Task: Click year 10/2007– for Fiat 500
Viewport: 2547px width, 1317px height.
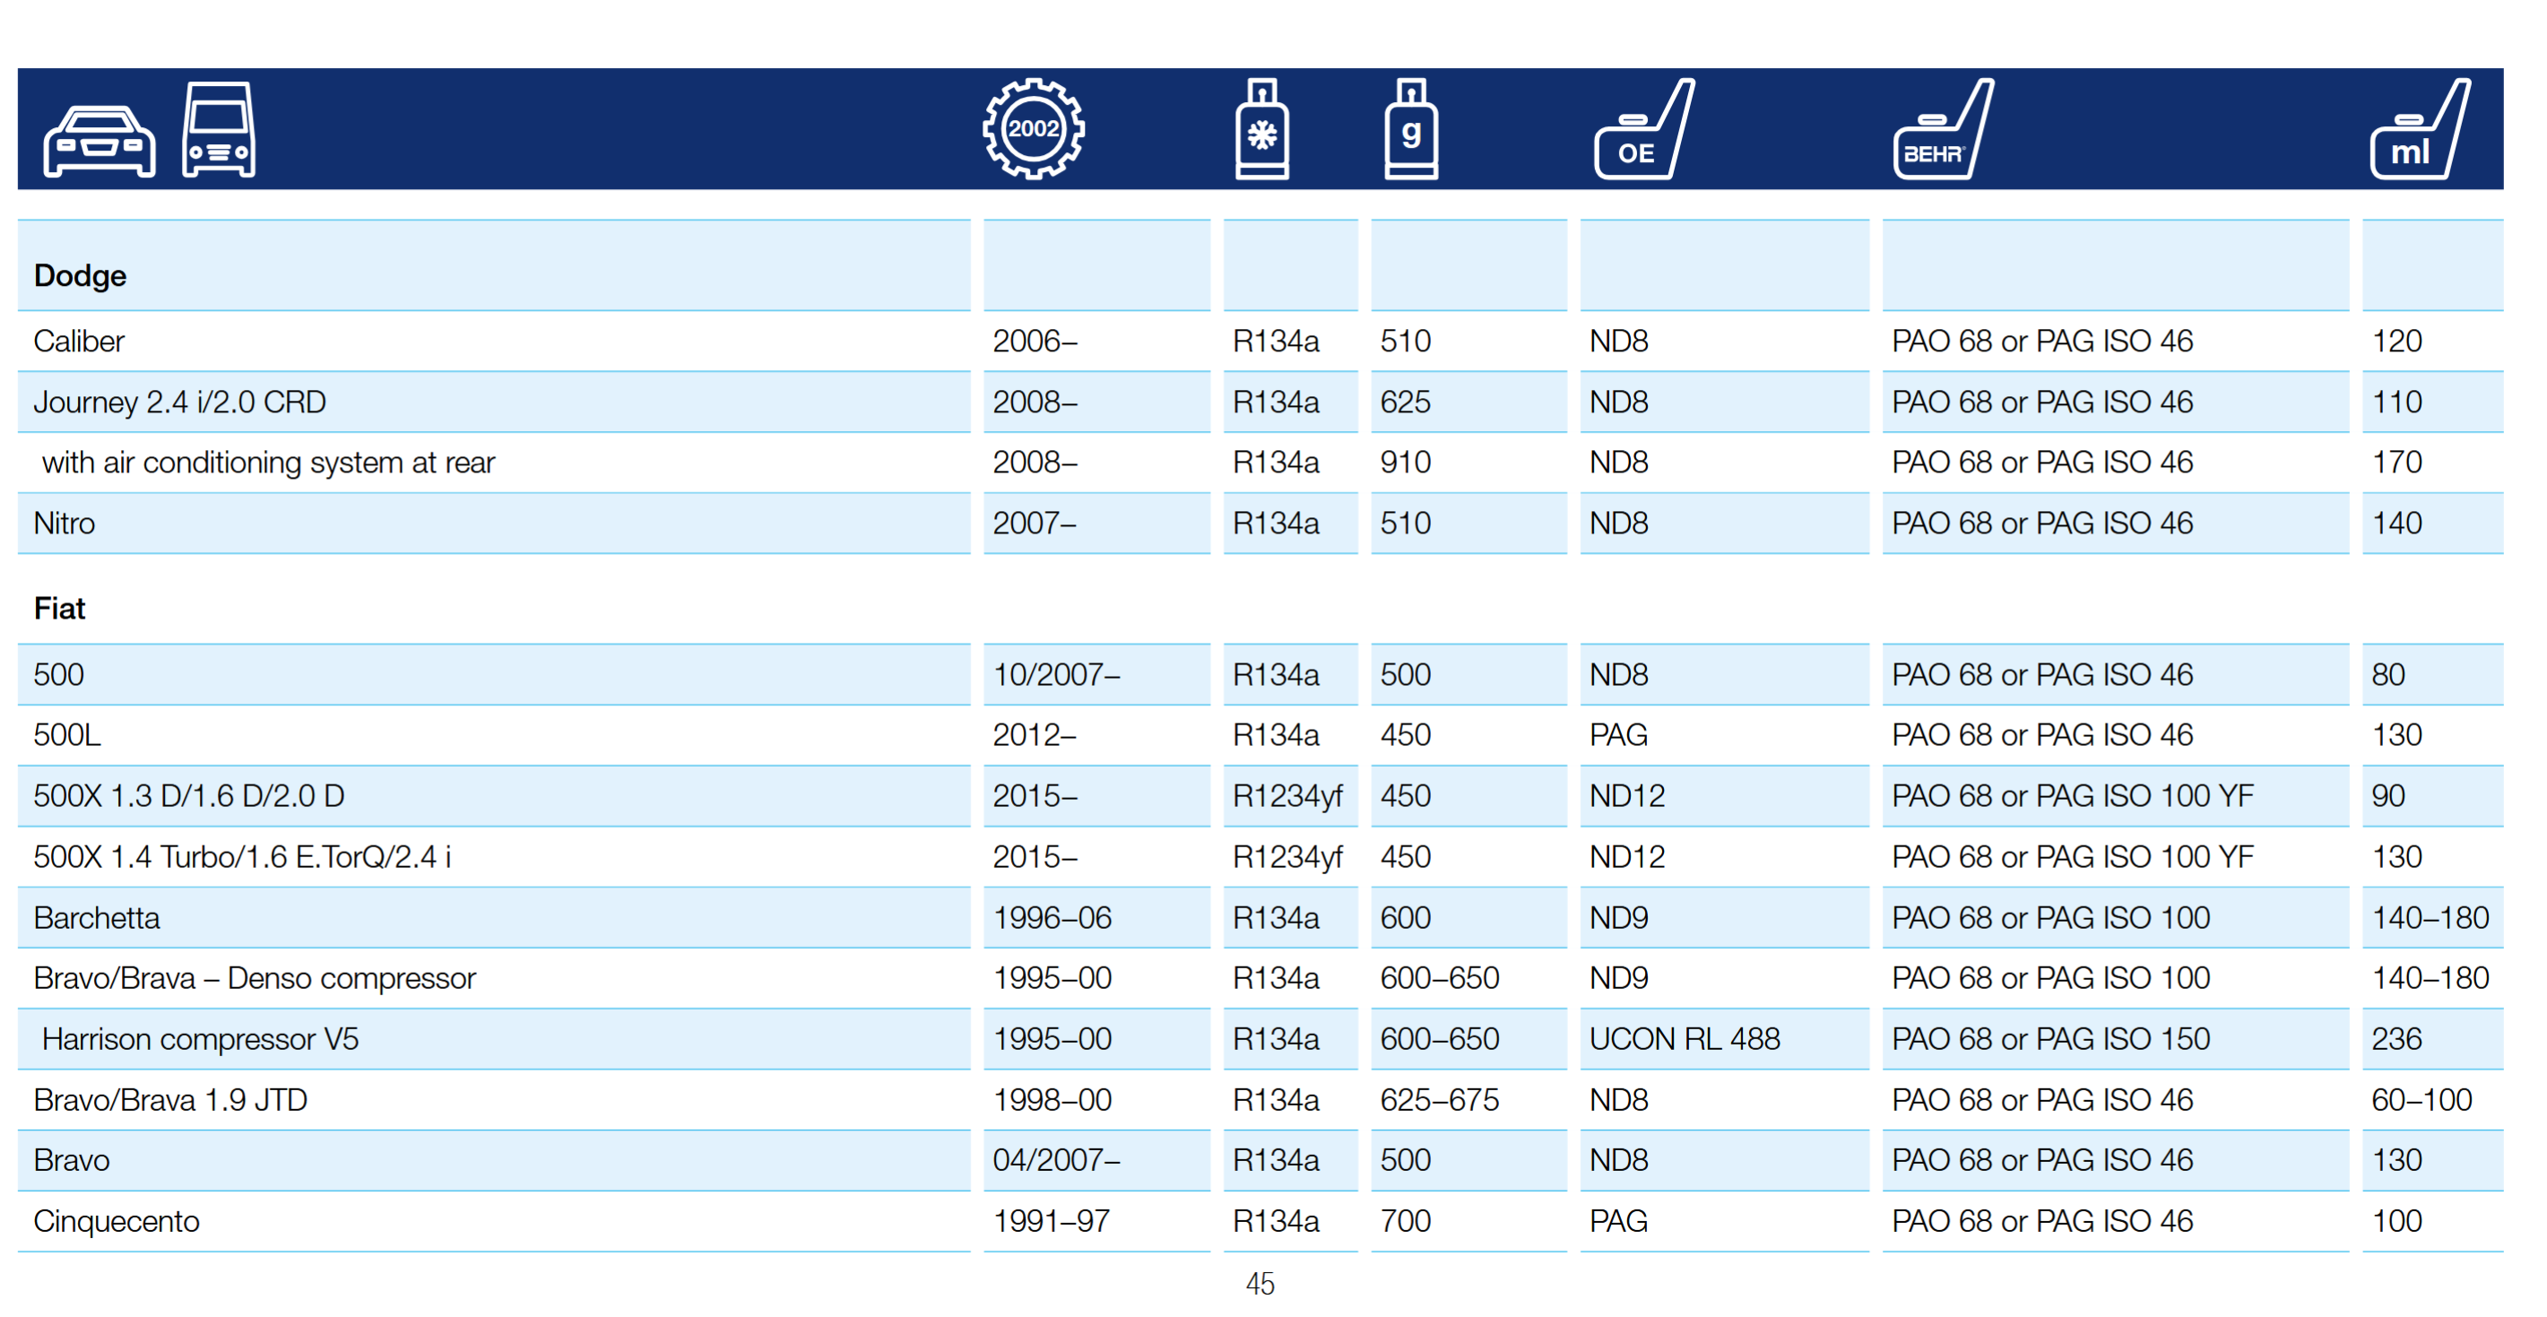Action: (x=1056, y=674)
